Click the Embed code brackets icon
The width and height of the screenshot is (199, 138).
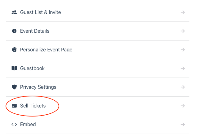14,125
